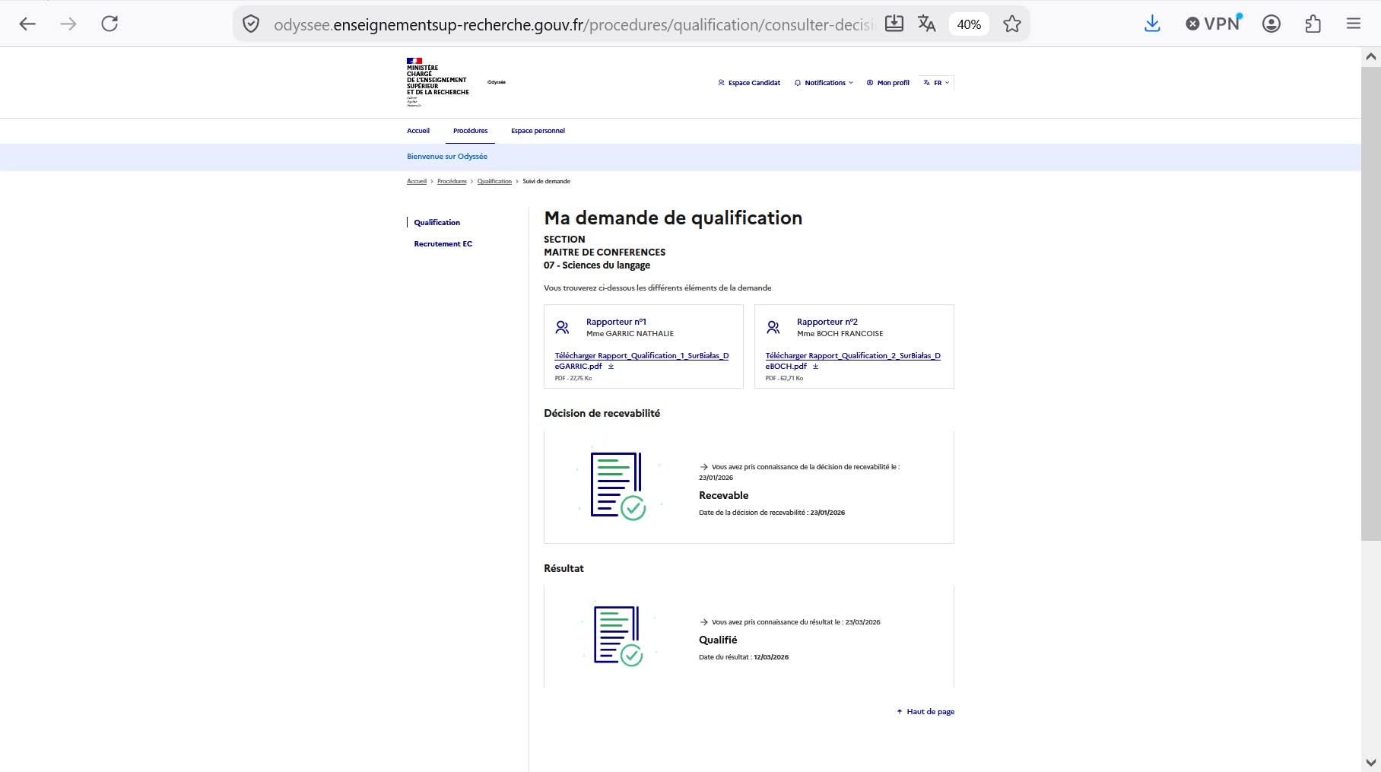Screen dimensions: 1381x772
Task: Open Espace Candidat link
Action: point(749,83)
